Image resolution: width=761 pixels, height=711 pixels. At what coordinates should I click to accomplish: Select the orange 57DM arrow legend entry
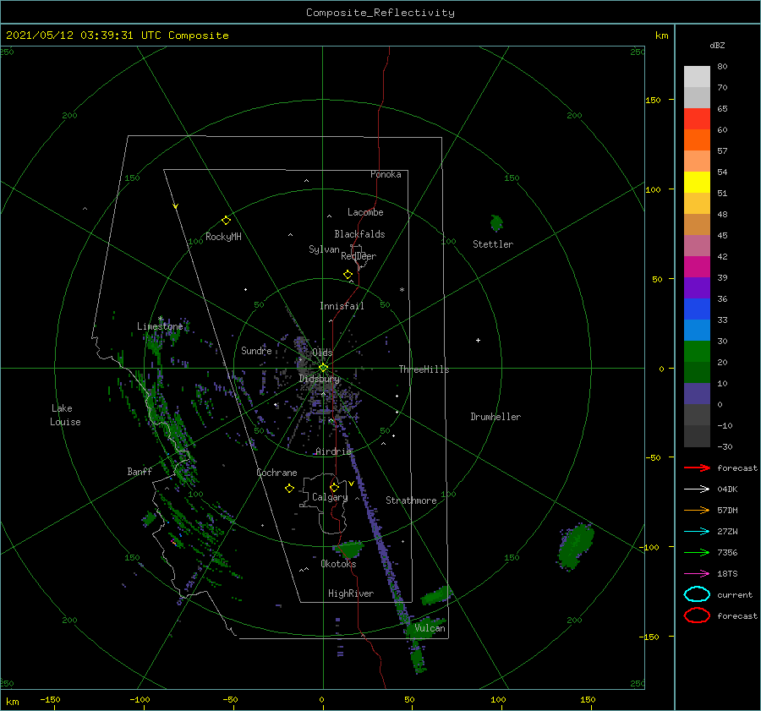[697, 510]
